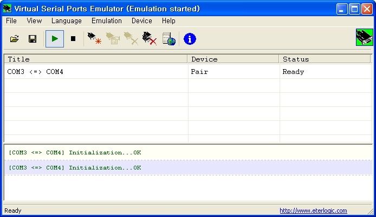This screenshot has width=376, height=217.
Task: Open the View menu
Action: point(34,21)
